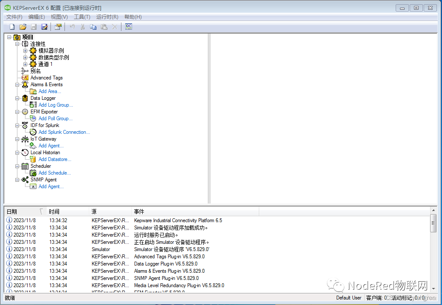The image size is (442, 305).
Task: Click the Save toolbar icon
Action: (34, 27)
